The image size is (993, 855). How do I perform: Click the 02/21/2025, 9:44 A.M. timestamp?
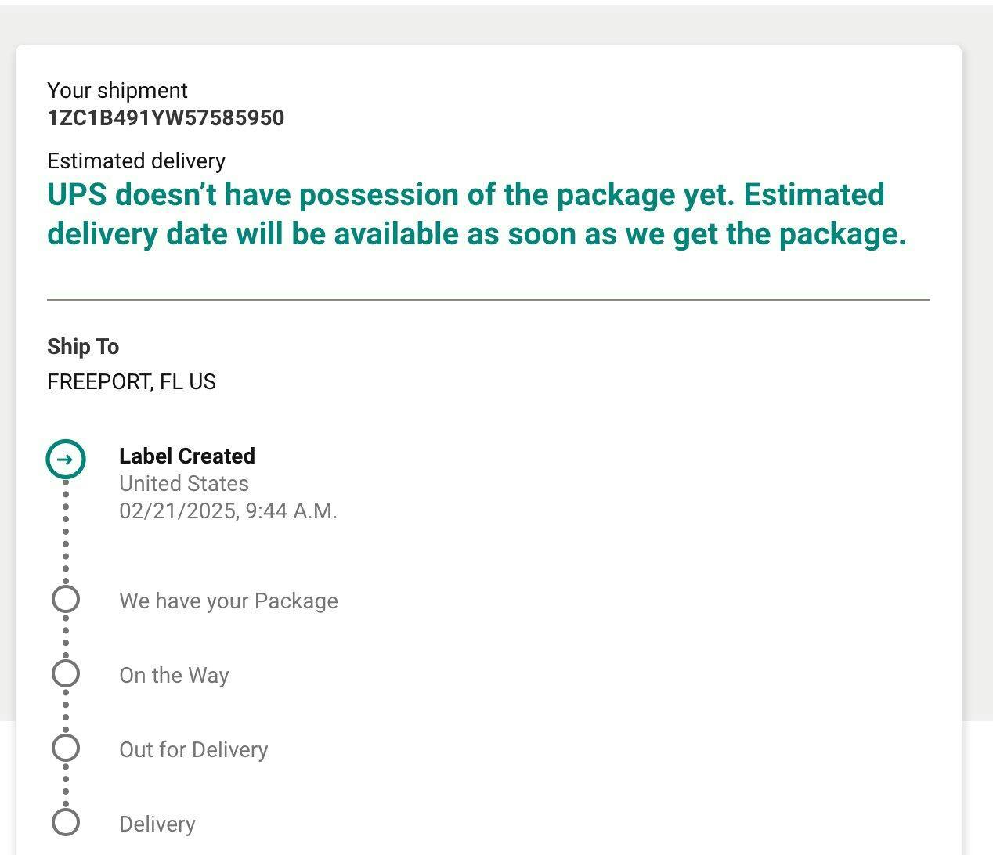click(228, 511)
